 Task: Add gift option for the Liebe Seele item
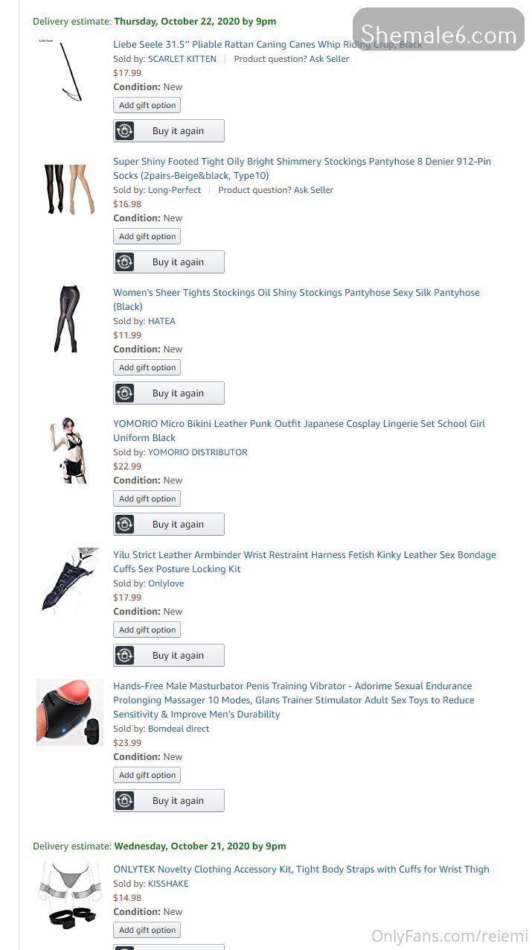coord(147,105)
